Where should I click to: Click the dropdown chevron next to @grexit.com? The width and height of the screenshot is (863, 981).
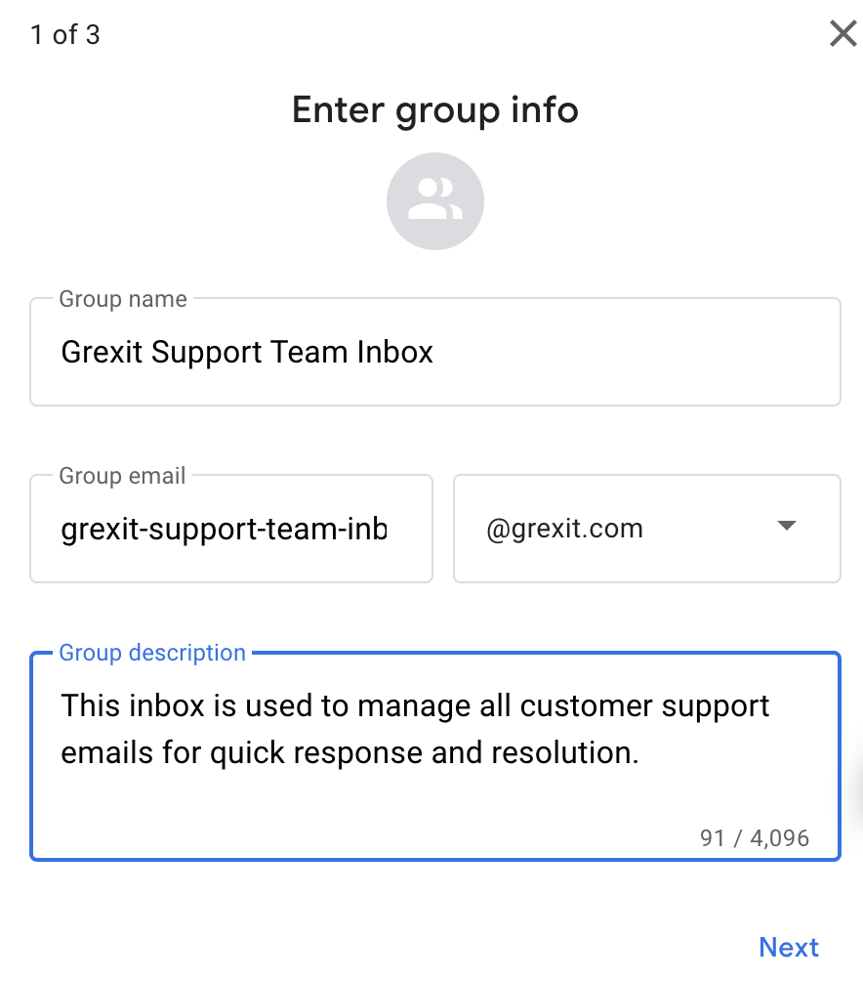[x=786, y=526]
